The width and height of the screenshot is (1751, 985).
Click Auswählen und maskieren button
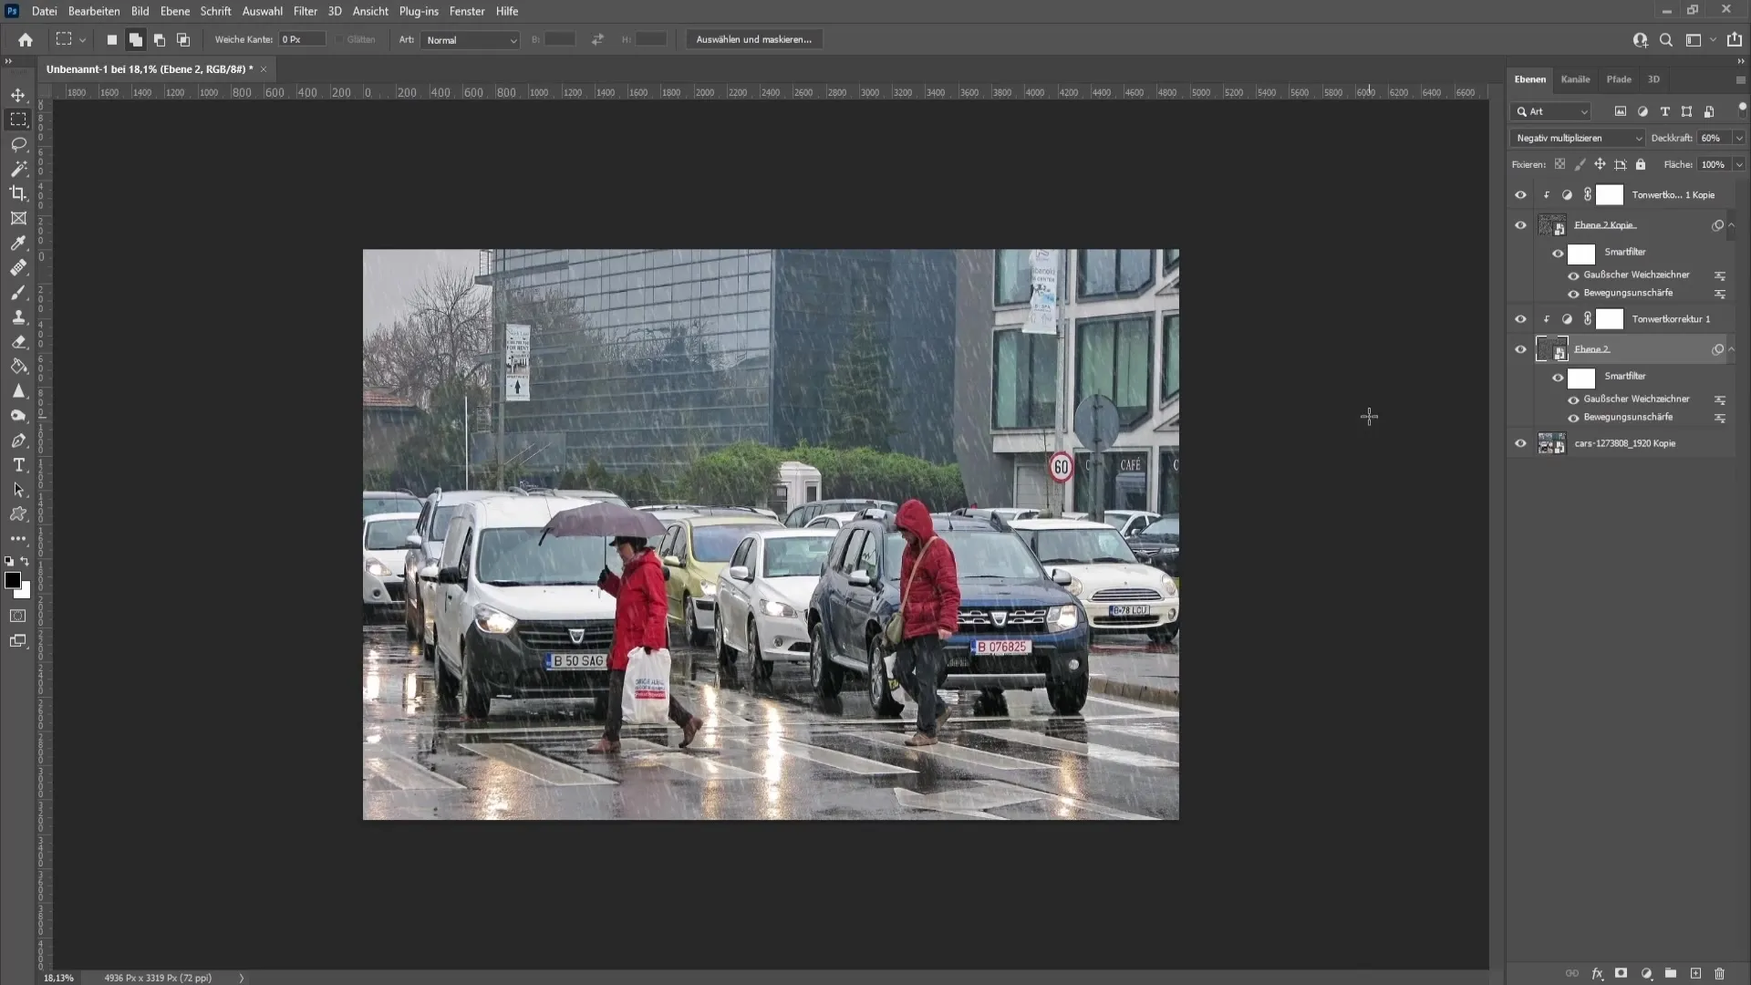tap(752, 38)
